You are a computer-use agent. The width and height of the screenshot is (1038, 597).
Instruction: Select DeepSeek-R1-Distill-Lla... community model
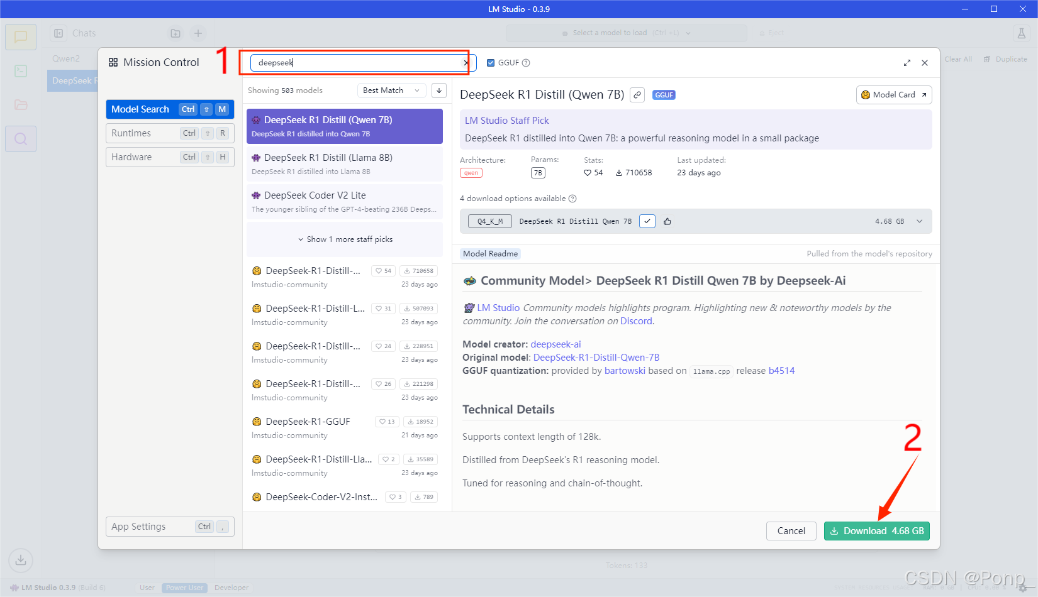345,466
